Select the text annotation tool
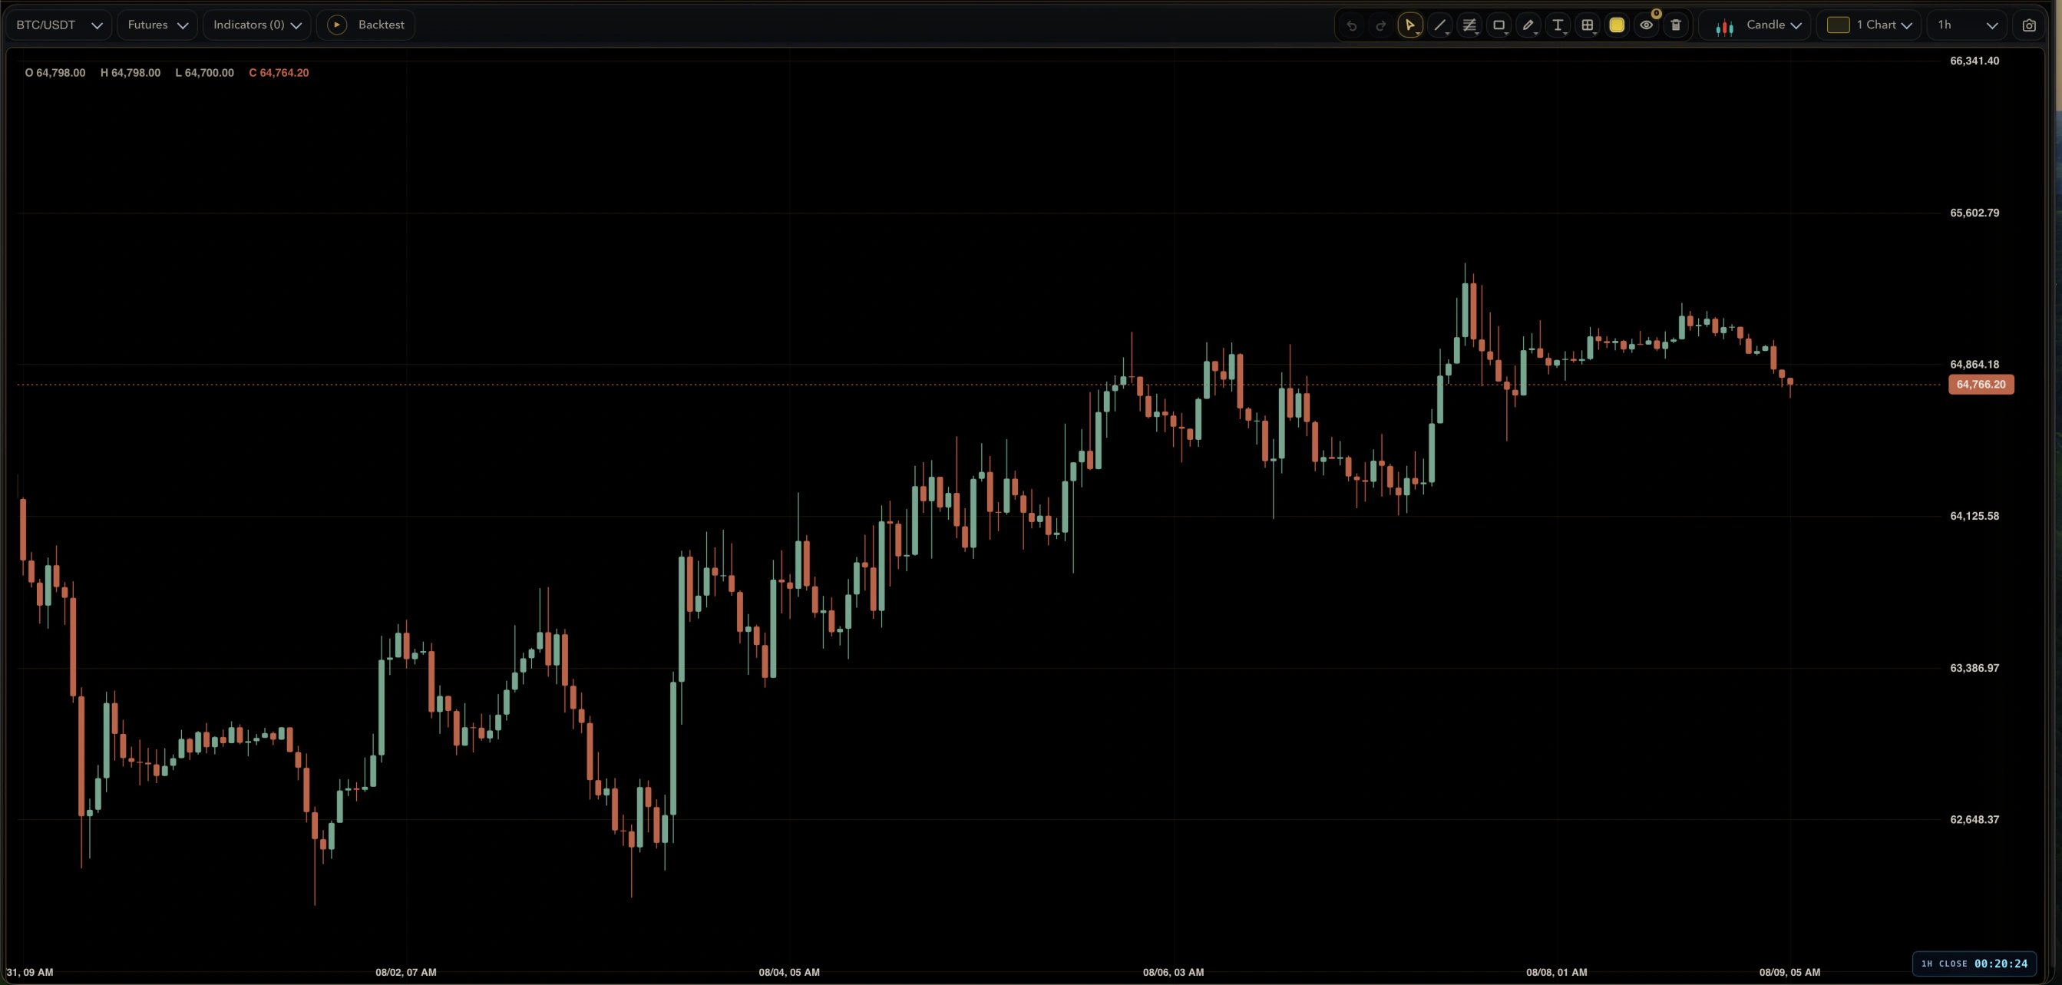This screenshot has height=985, width=2062. point(1558,25)
